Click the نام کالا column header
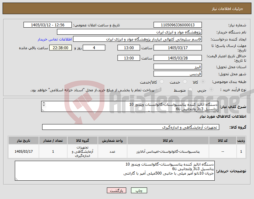254x199 pixels. pyautogui.click(x=168, y=140)
